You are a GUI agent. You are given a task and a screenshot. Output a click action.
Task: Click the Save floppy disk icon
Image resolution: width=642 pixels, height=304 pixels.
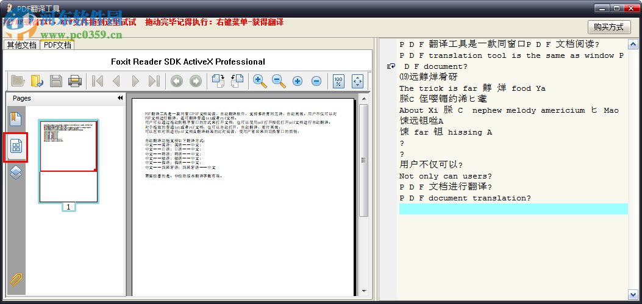[56, 81]
